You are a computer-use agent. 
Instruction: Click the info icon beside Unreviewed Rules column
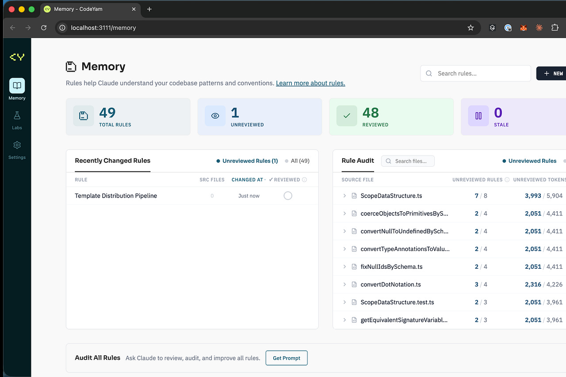pyautogui.click(x=507, y=180)
